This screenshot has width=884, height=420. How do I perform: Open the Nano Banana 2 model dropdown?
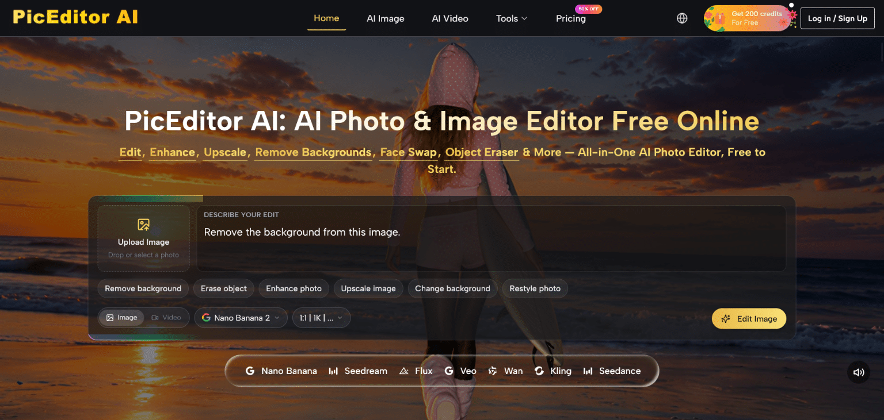241,318
